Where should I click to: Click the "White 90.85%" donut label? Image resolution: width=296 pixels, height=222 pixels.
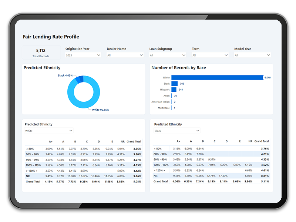point(101,110)
